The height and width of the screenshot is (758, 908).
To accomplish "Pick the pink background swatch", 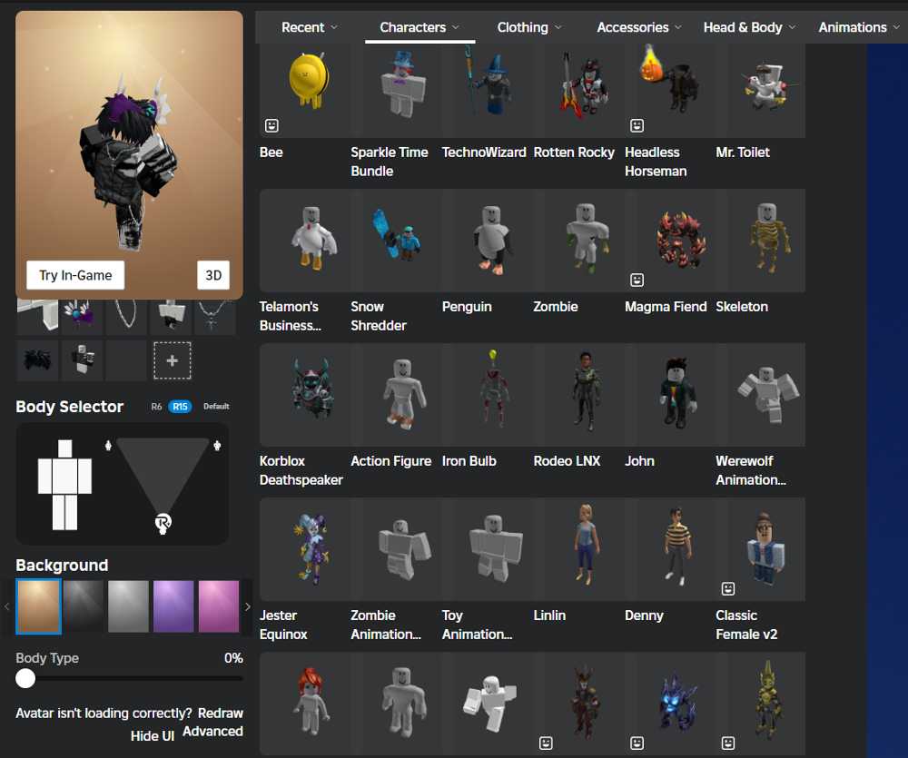I will 219,606.
